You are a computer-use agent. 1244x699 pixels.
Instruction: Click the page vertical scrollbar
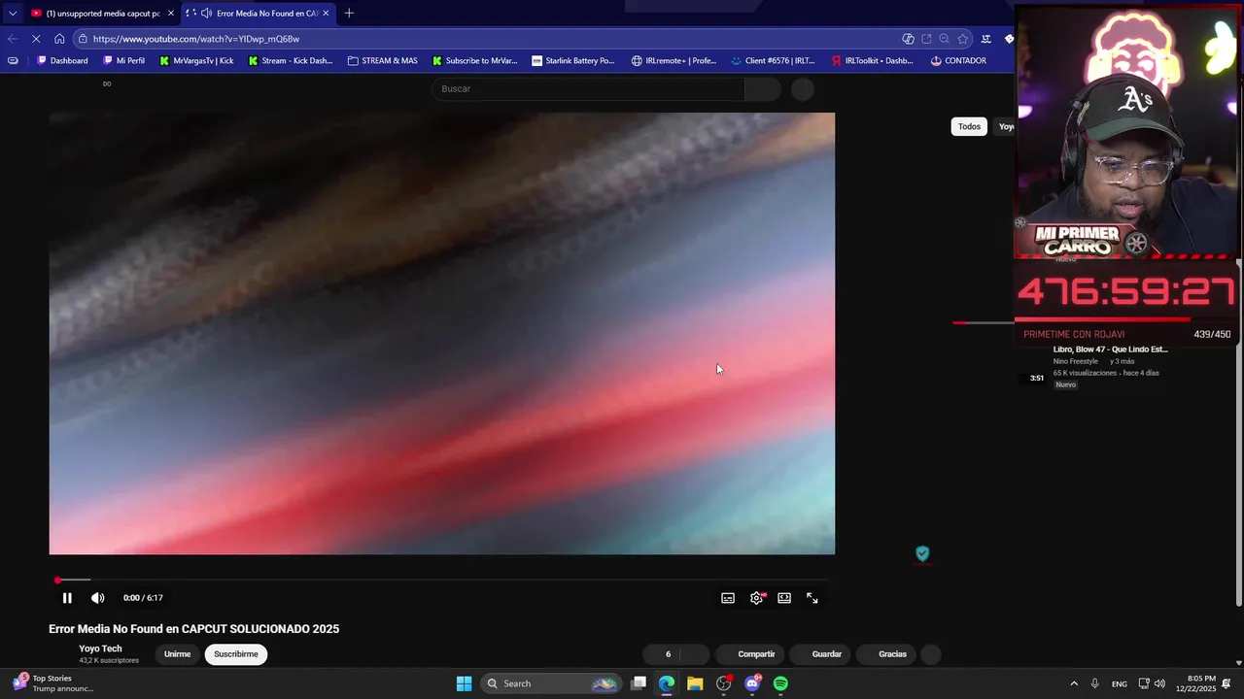click(x=1238, y=432)
